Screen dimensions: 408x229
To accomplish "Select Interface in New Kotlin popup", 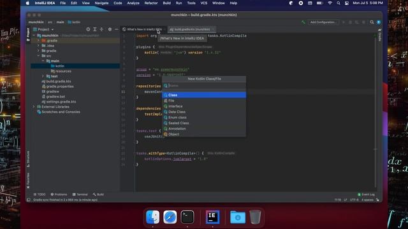I will (x=204, y=106).
